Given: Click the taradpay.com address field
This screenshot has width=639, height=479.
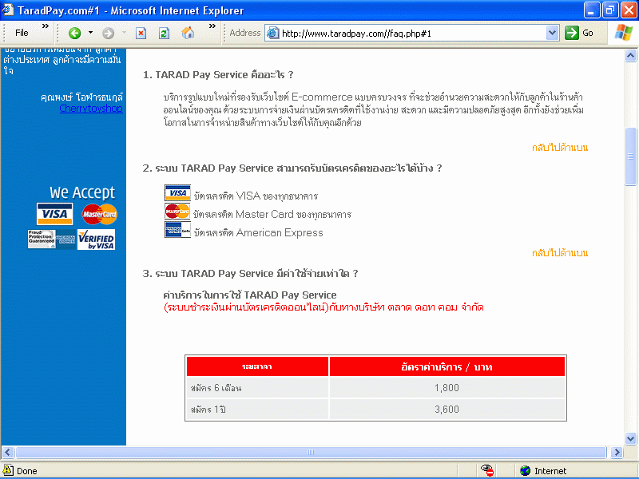Looking at the screenshot, I should click(411, 33).
